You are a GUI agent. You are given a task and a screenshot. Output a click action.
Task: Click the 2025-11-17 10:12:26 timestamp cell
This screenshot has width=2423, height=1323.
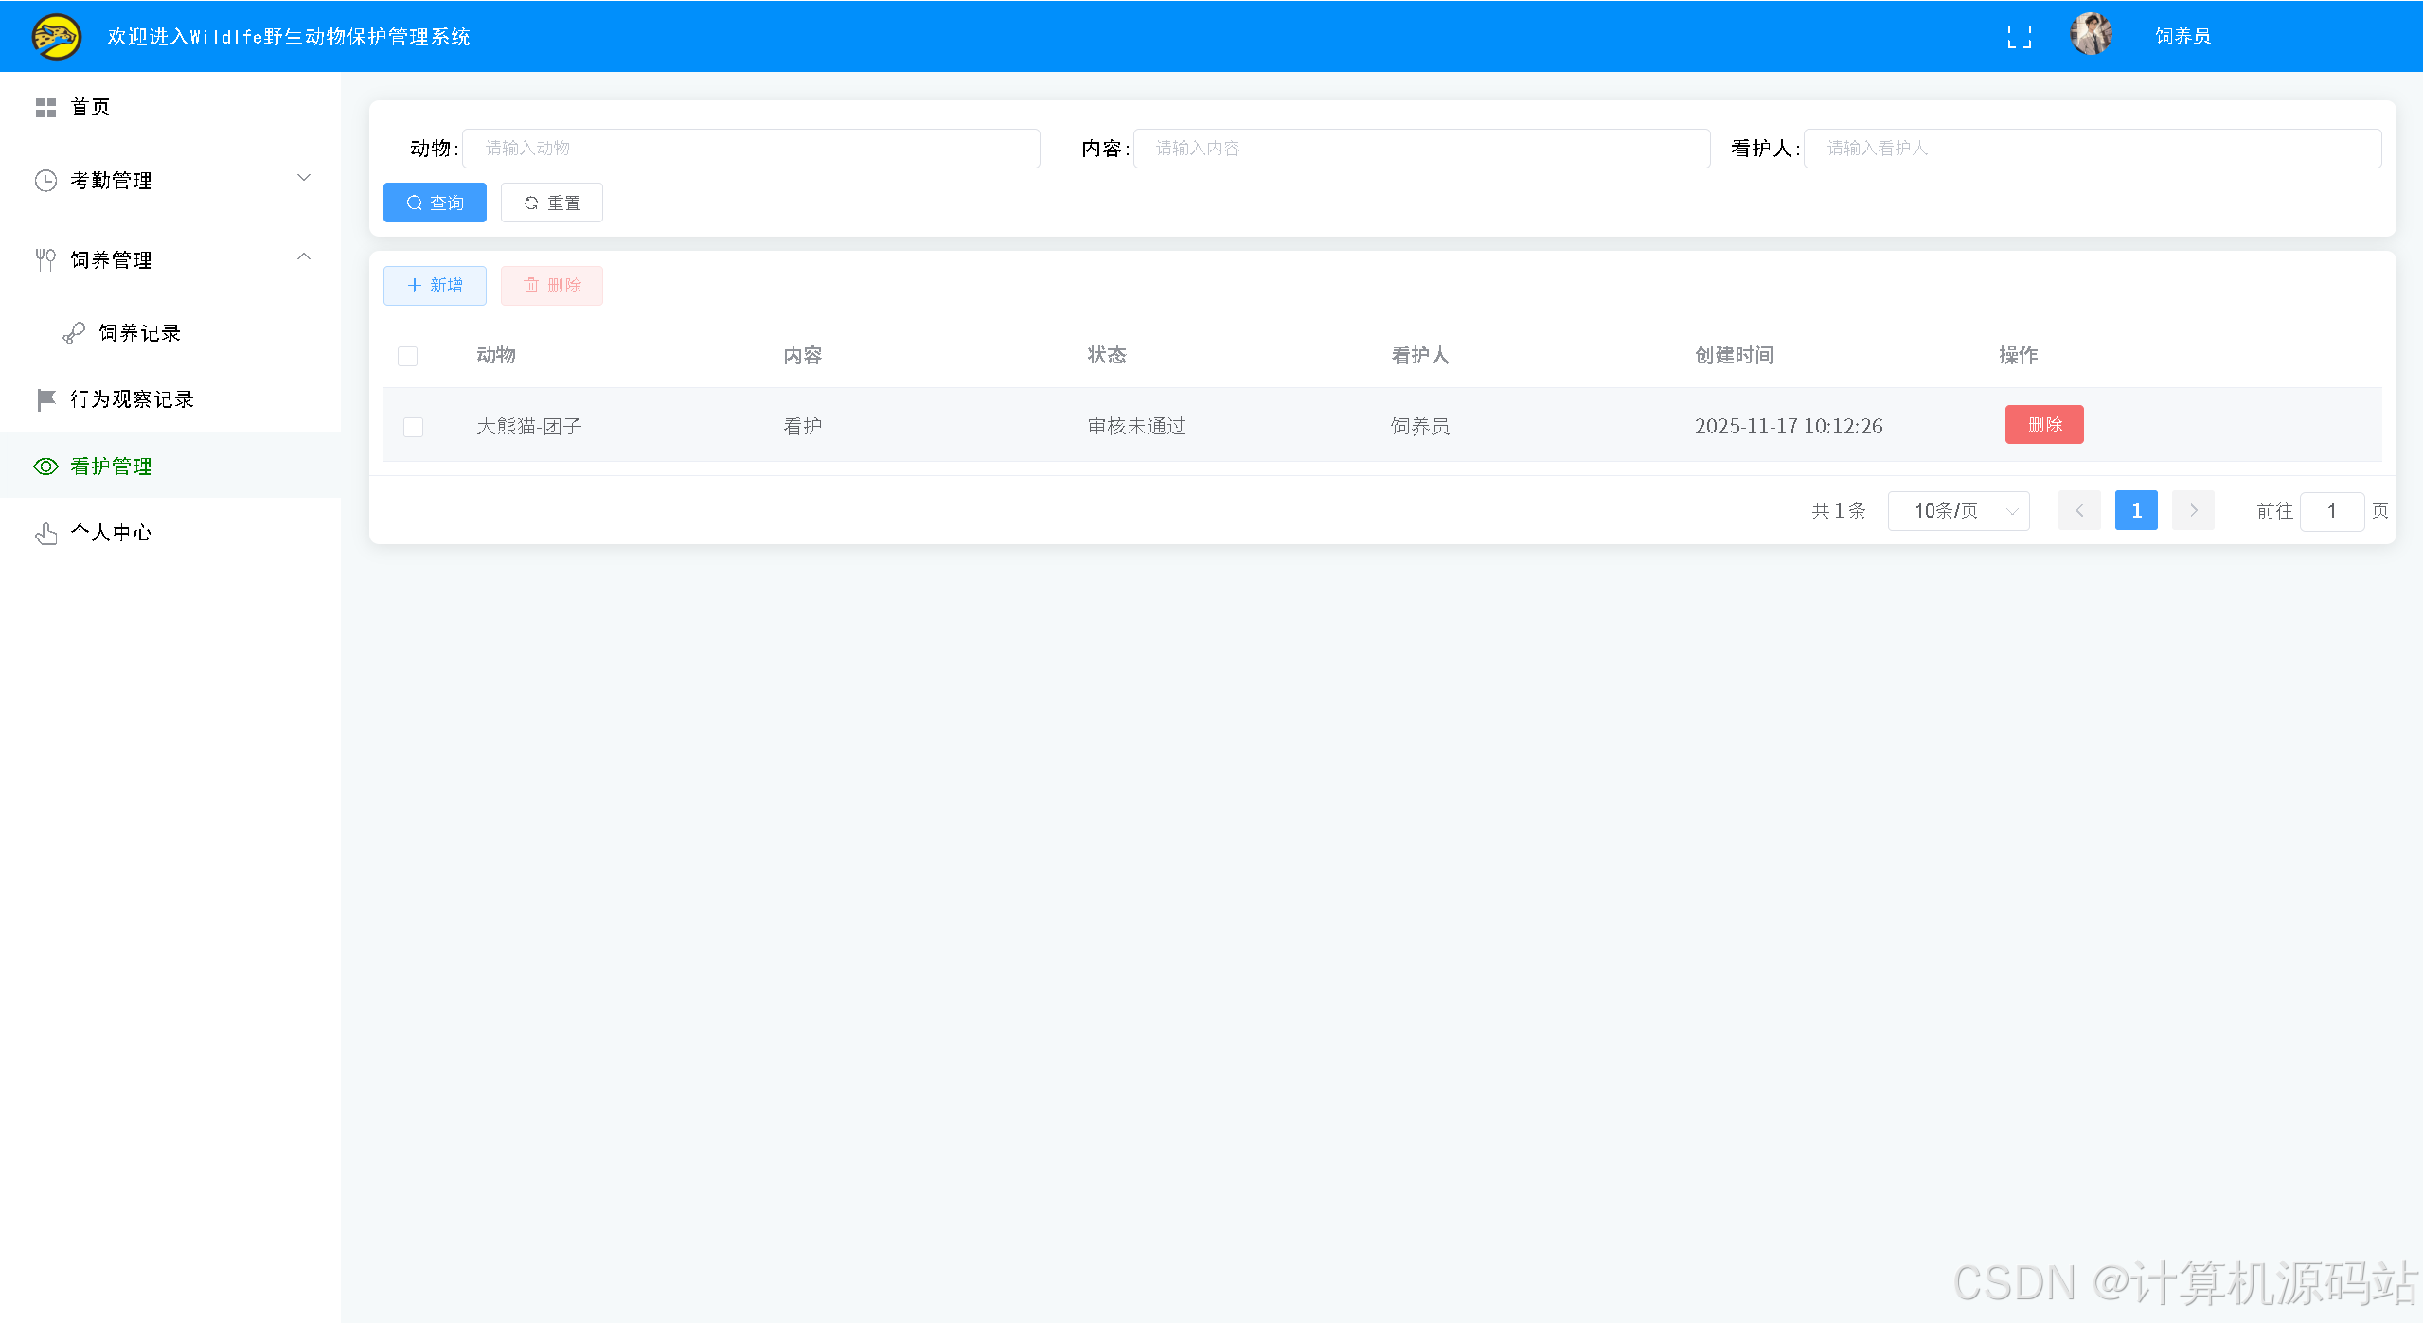tap(1789, 427)
